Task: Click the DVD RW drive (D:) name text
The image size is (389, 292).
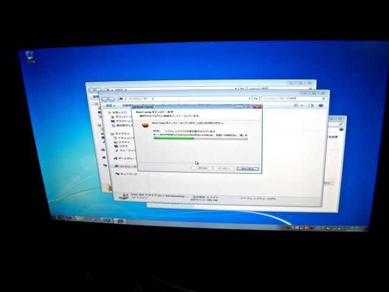Action: coord(159,196)
